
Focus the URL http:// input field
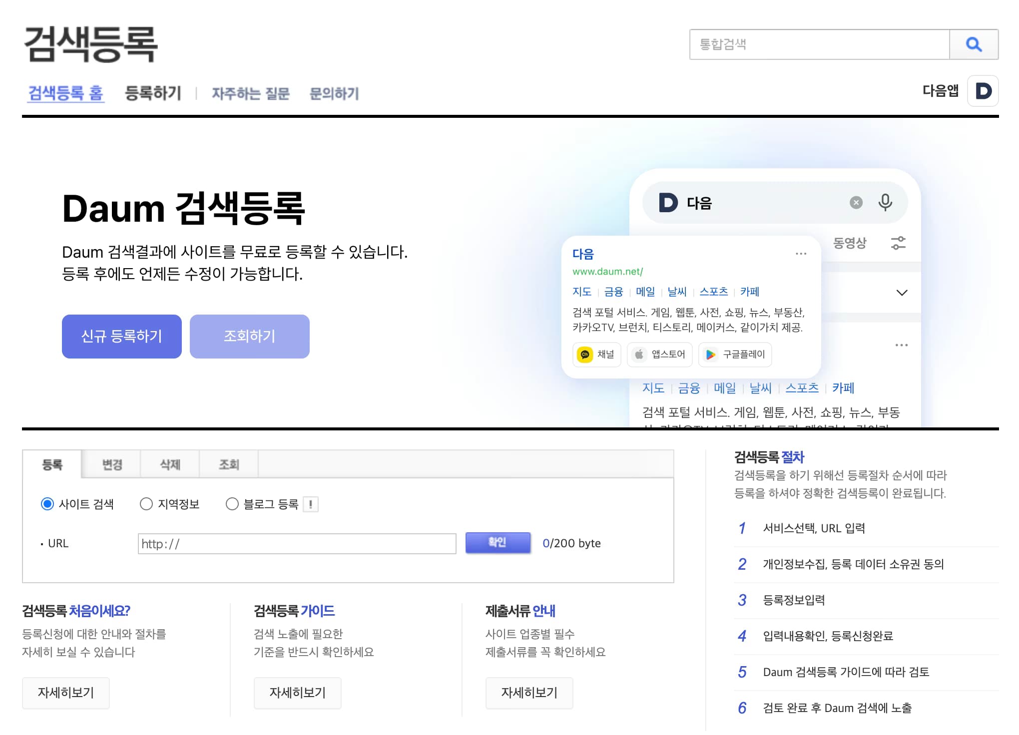[x=297, y=544]
